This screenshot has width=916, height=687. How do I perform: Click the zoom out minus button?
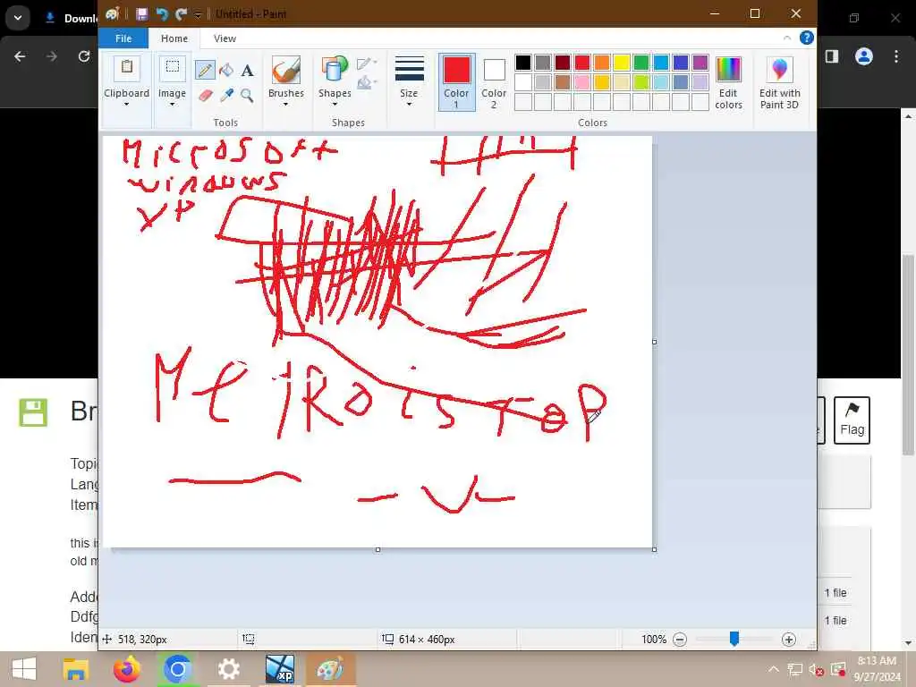680,640
